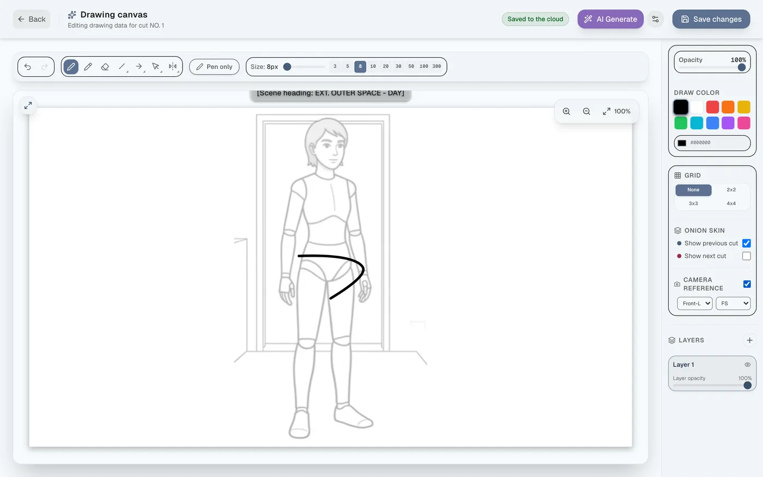Check Show next cut checkbox
The height and width of the screenshot is (477, 763).
pos(747,256)
